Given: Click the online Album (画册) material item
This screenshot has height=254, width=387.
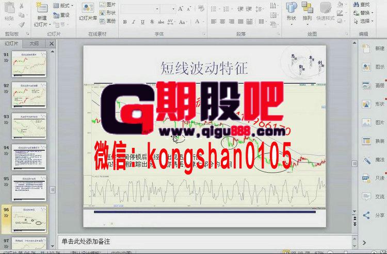Looking at the screenshot, I should pyautogui.click(x=107, y=21).
